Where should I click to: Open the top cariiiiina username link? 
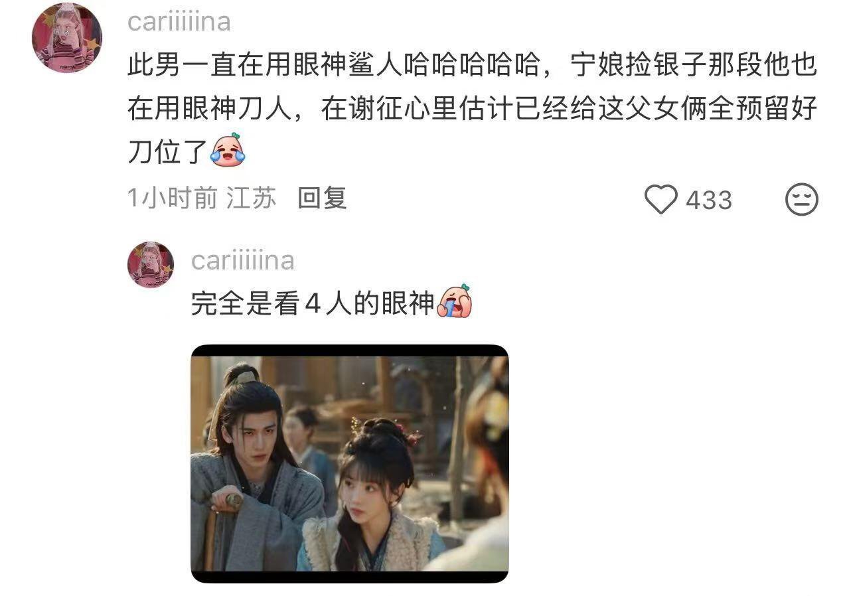(179, 22)
